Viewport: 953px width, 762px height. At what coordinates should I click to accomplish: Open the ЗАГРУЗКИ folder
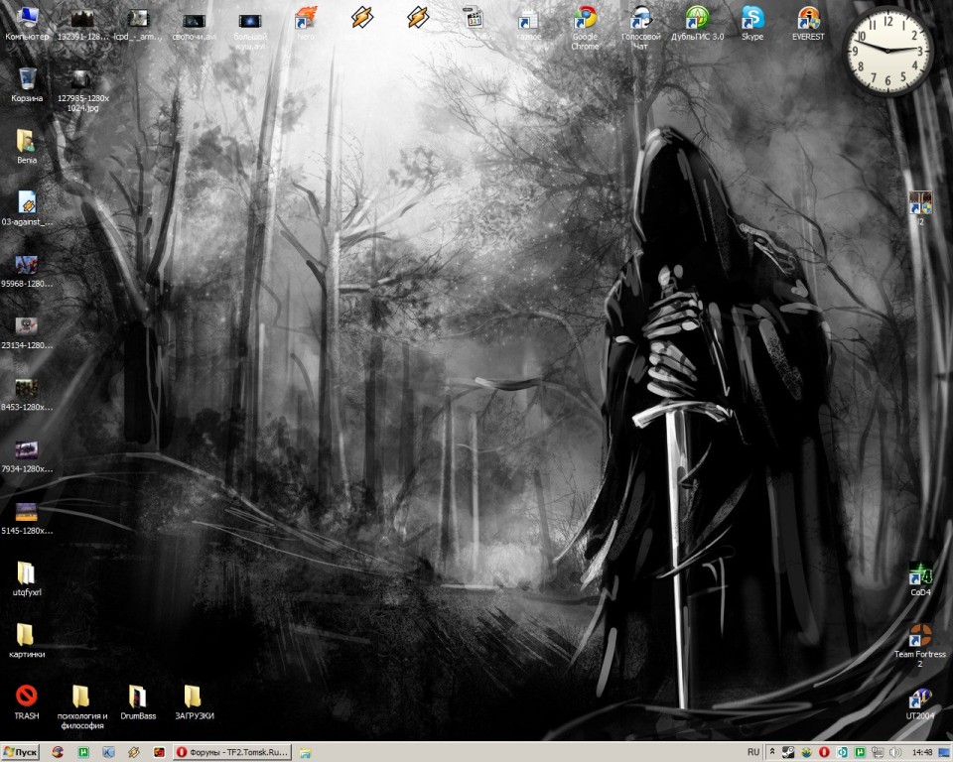pyautogui.click(x=194, y=701)
